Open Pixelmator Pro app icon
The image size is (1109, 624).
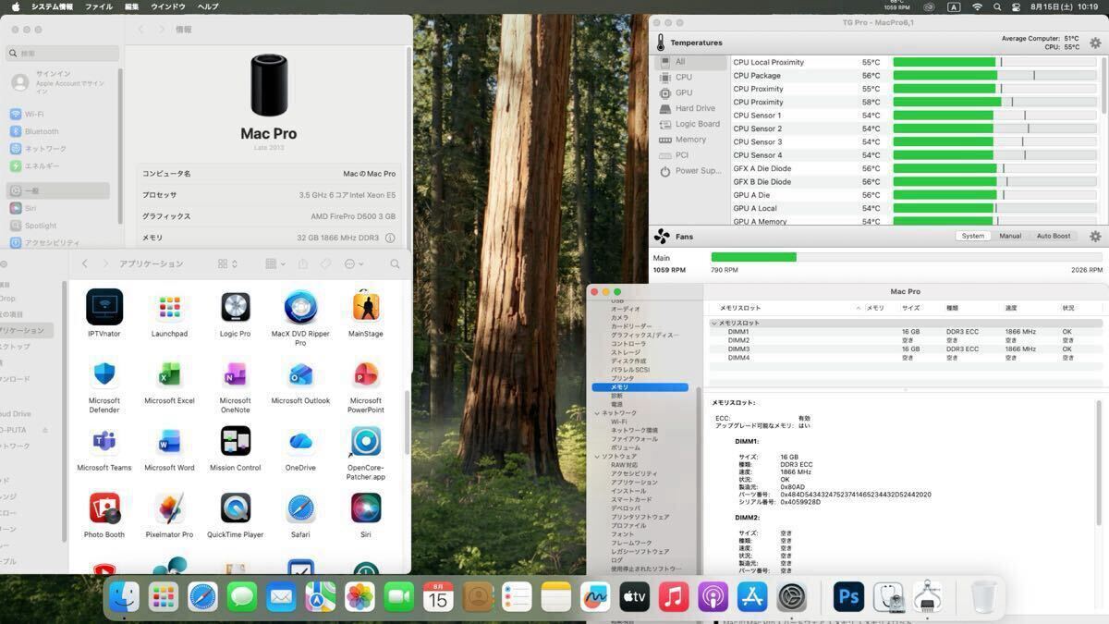169,508
